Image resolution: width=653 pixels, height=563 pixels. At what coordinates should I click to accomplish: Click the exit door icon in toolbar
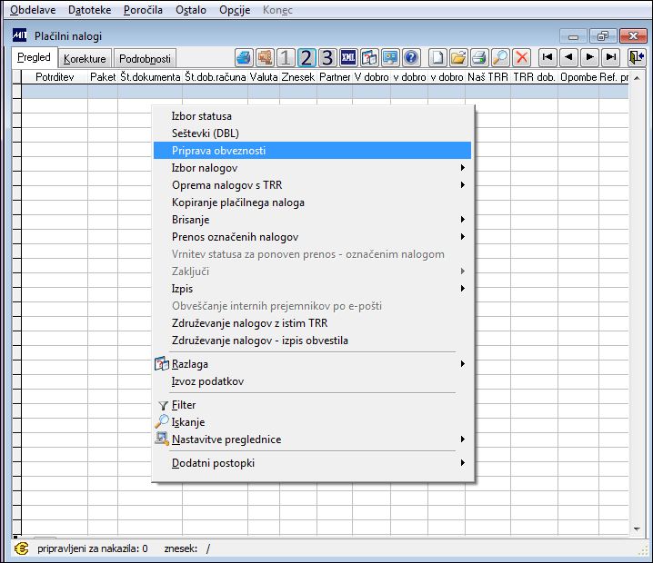[637, 57]
